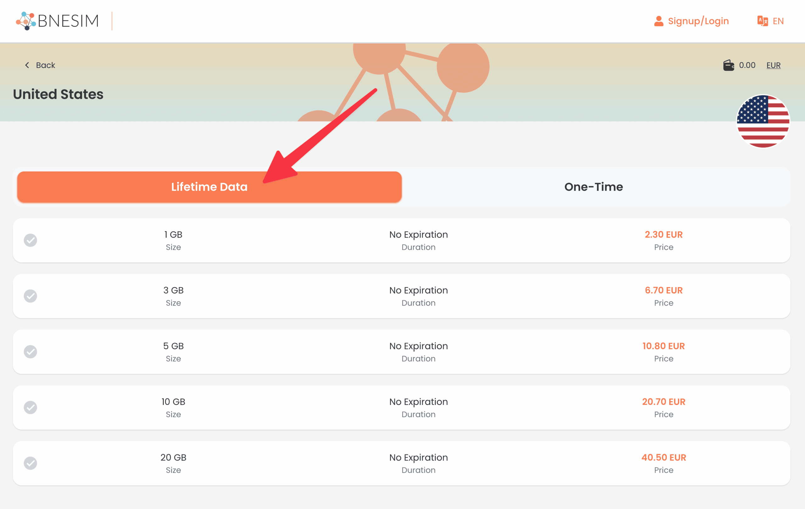
Task: Go back using the Back link
Action: pos(46,65)
